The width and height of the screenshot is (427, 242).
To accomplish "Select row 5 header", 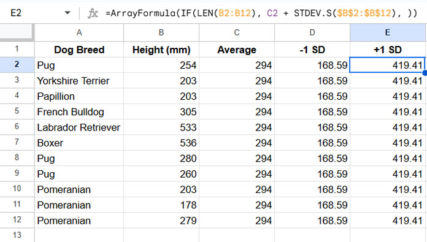I will 17,112.
